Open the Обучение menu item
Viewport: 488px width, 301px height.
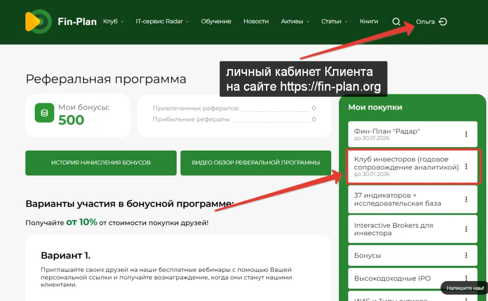(x=216, y=21)
